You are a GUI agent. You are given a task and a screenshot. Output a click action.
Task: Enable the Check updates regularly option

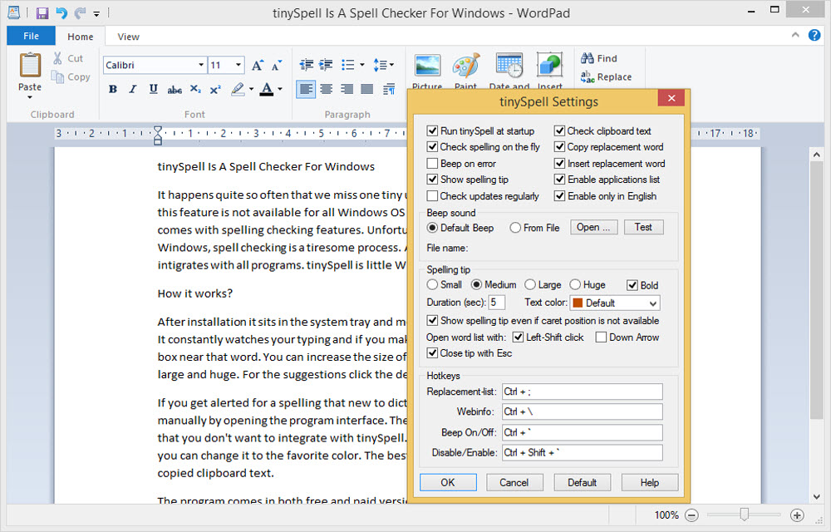coord(434,195)
